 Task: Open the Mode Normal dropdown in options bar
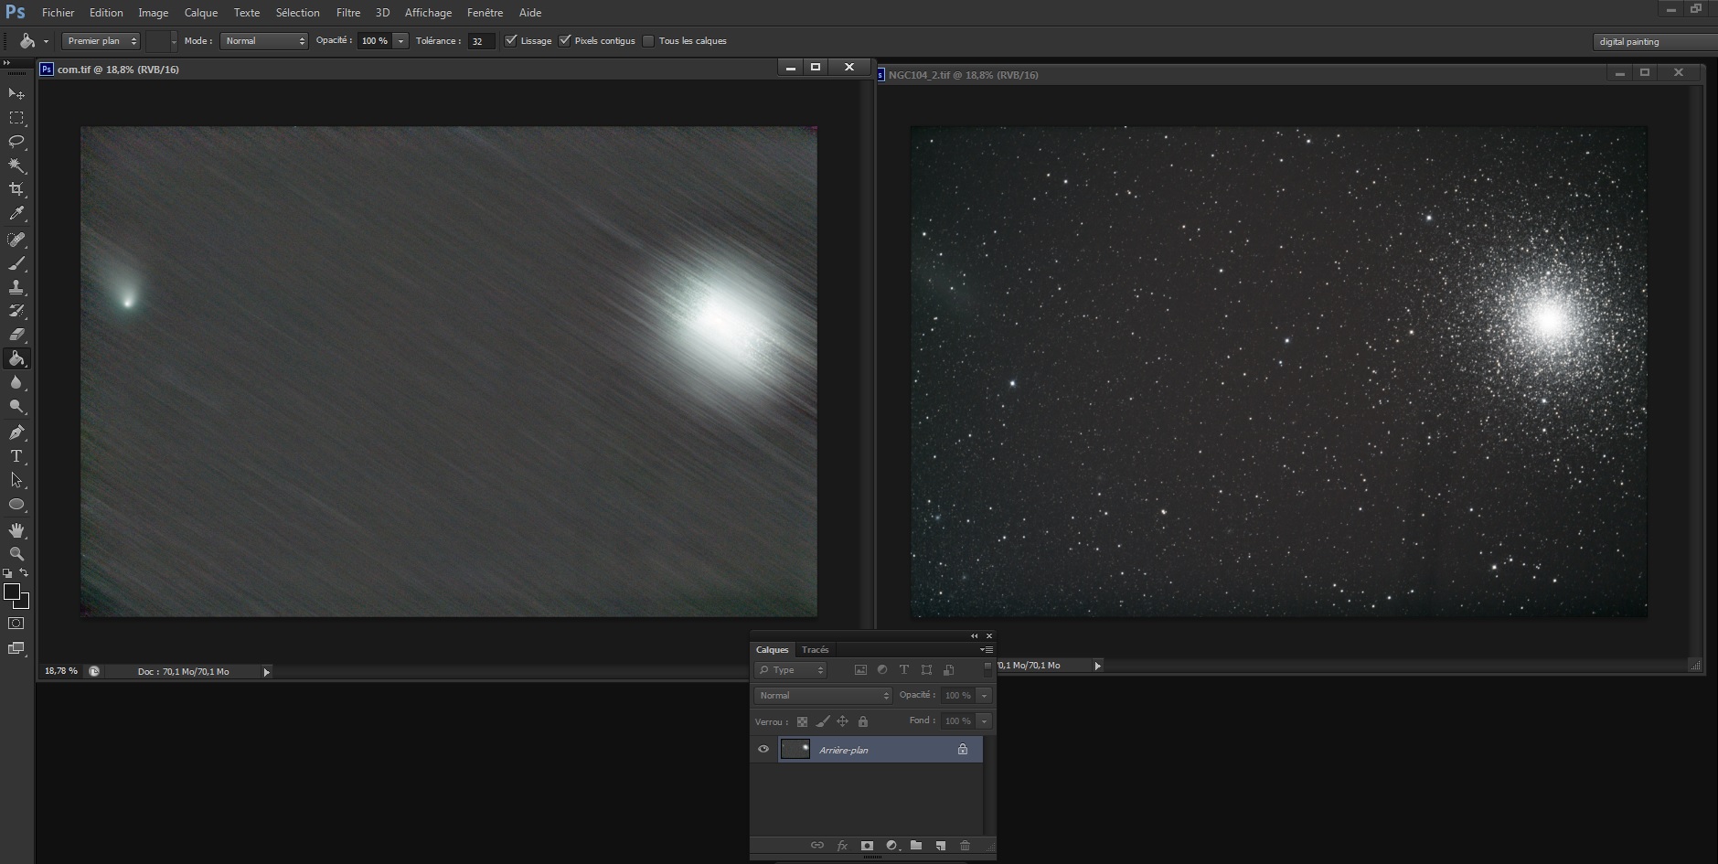point(264,40)
